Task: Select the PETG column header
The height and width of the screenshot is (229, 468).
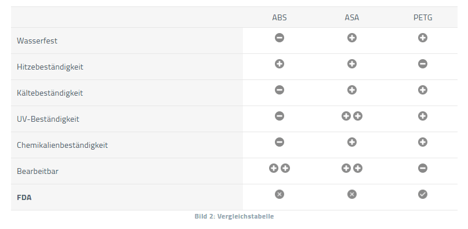Action: point(423,17)
